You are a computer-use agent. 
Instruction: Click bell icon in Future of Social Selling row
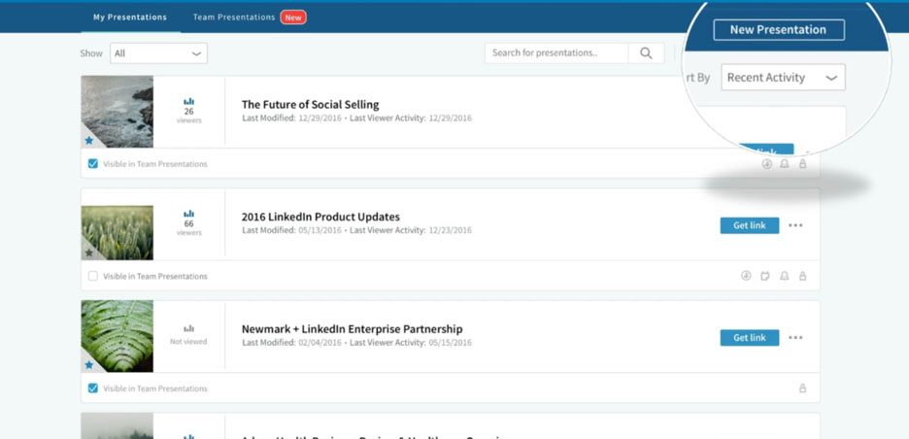[785, 164]
